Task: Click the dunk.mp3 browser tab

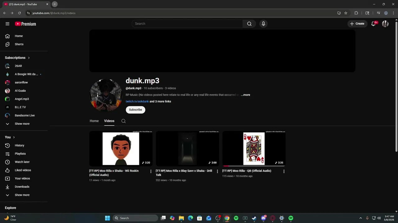Action: click(x=26, y=4)
